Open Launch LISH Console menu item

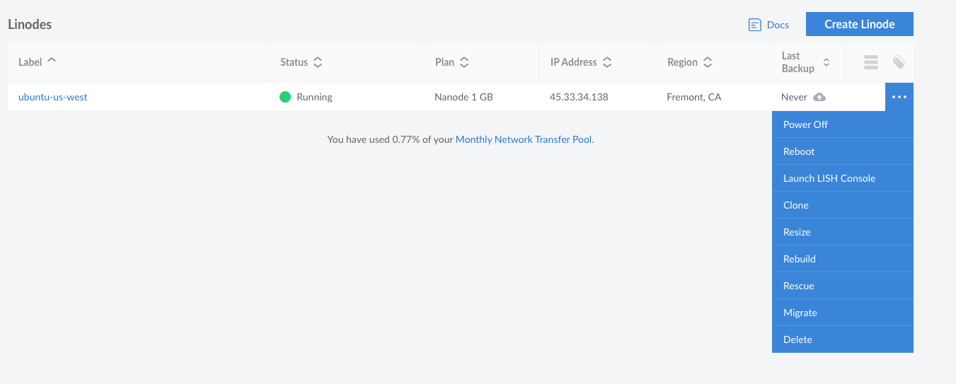coord(829,178)
